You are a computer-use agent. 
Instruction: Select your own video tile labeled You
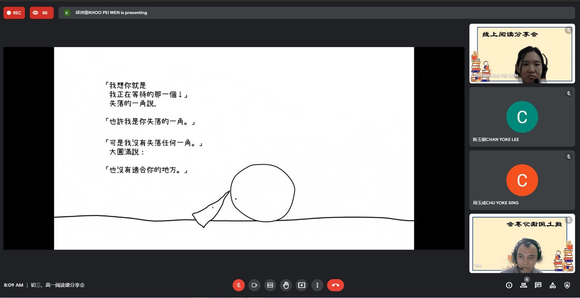point(522,243)
